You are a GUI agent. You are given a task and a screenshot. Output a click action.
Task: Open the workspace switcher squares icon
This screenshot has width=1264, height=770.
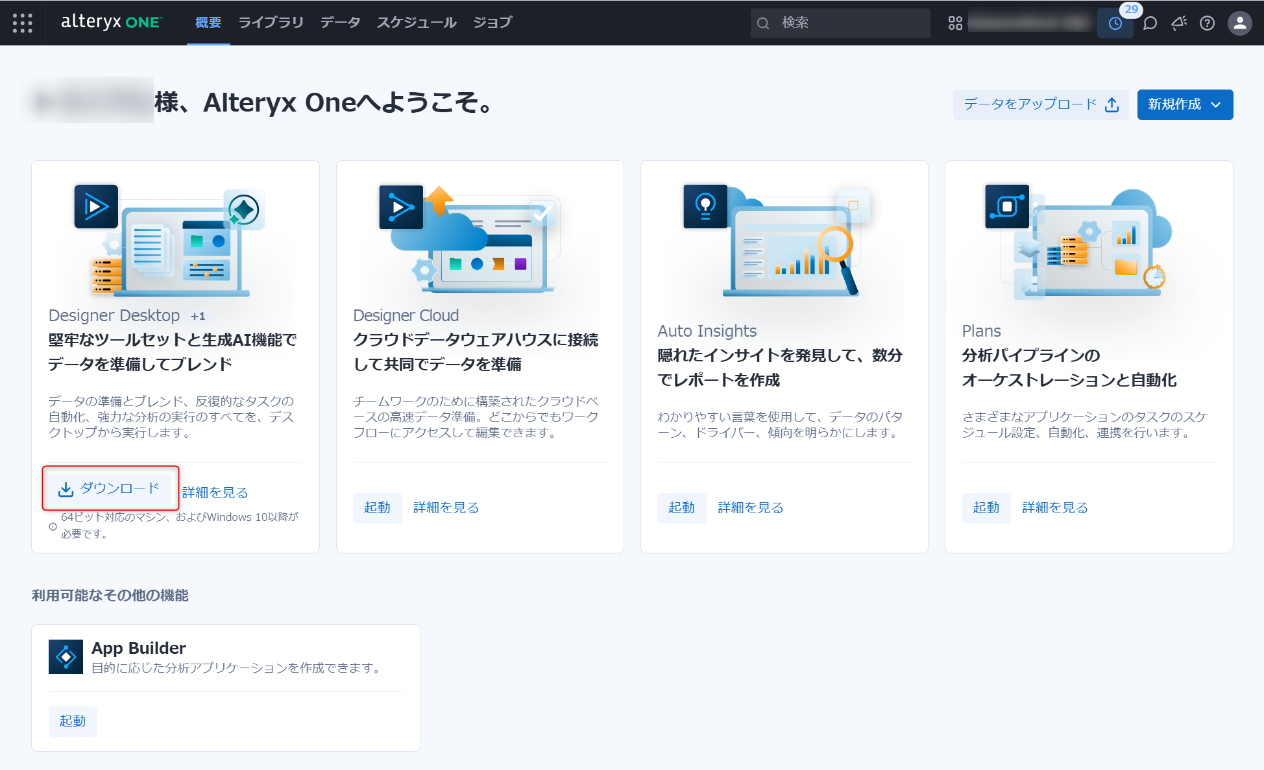coord(955,23)
